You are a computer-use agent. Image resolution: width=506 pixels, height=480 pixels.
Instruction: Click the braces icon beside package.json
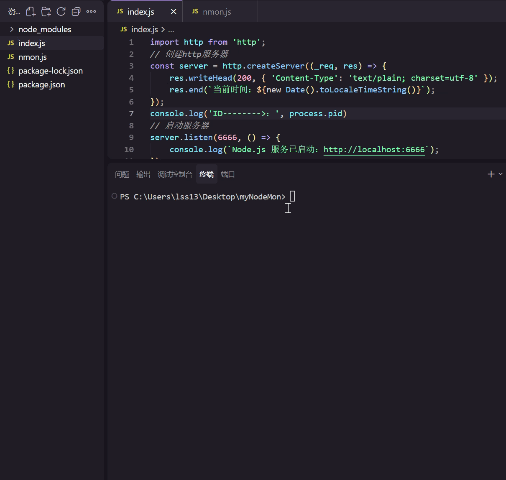pos(11,84)
